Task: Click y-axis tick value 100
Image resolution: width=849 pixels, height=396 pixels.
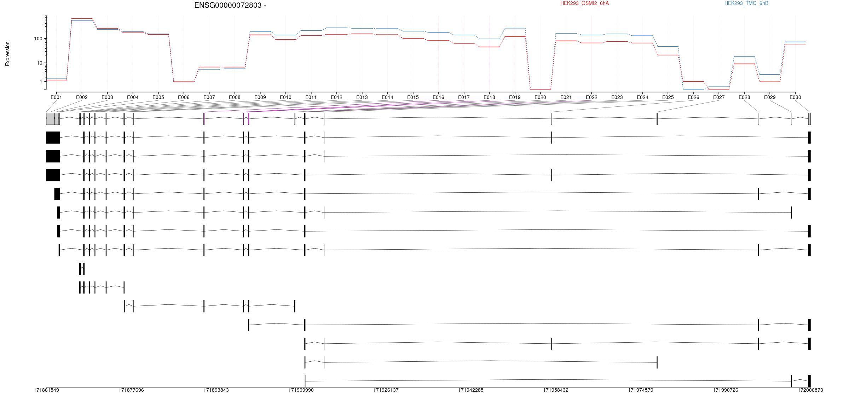Action: (38, 39)
